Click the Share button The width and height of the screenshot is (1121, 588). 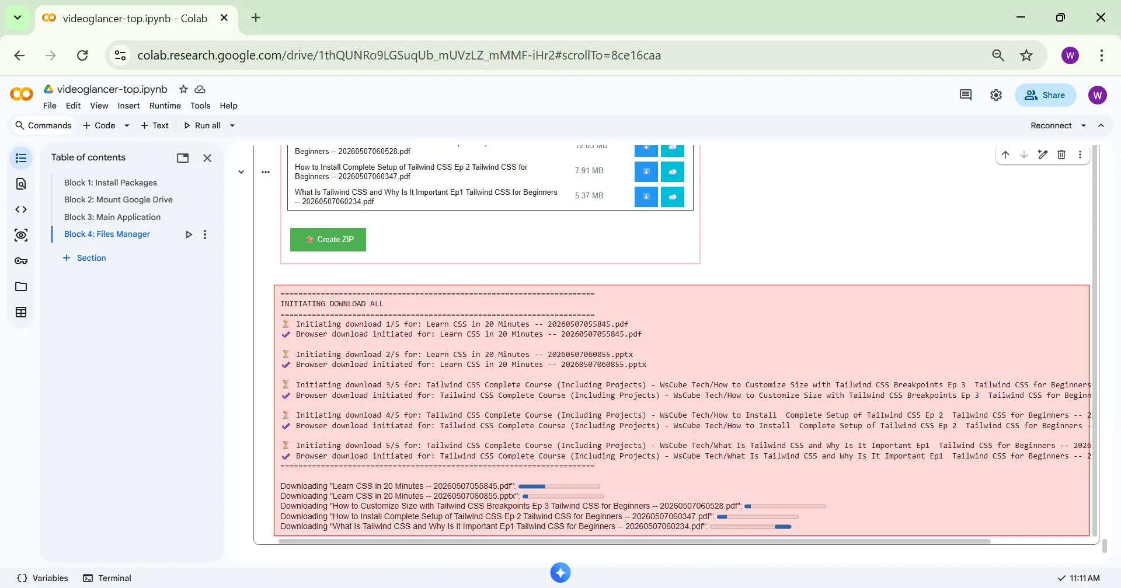[x=1045, y=95]
